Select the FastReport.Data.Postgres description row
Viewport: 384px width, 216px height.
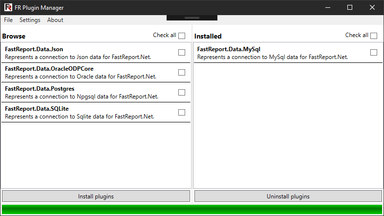point(82,97)
